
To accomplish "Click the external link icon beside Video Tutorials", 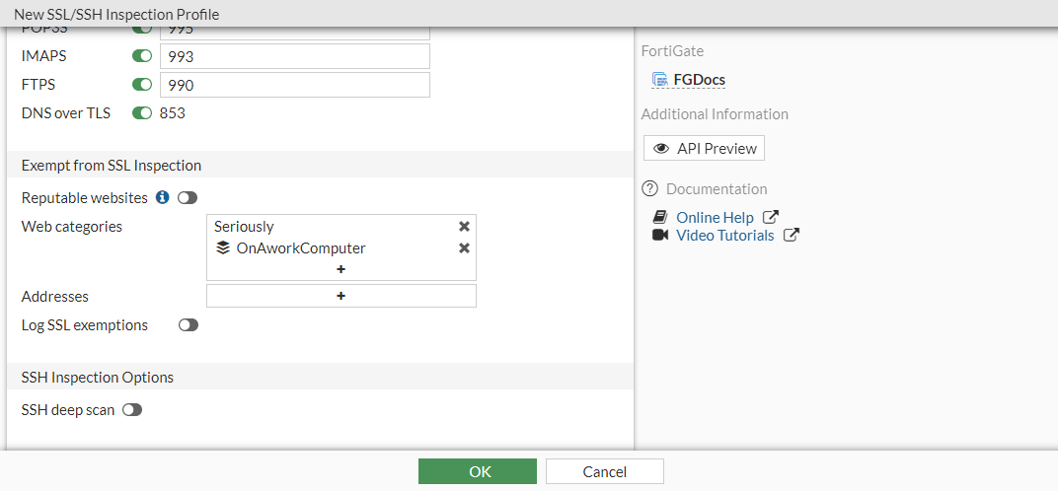I will tap(792, 236).
